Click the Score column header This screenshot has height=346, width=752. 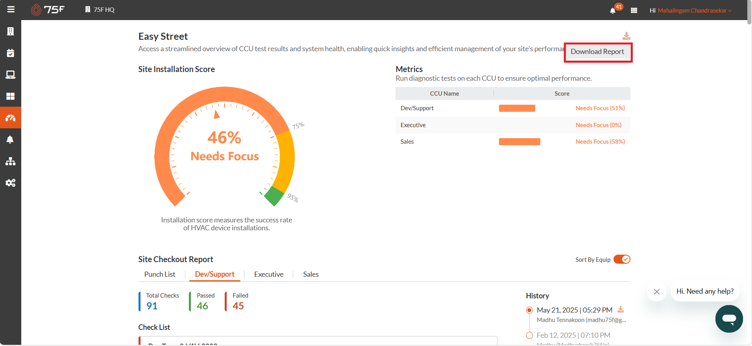click(562, 94)
